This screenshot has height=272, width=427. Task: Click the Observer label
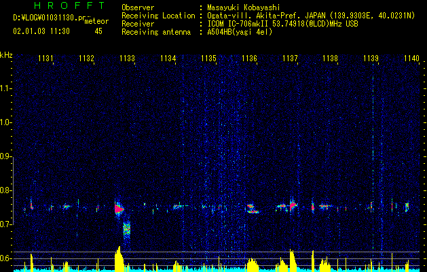[x=138, y=7]
